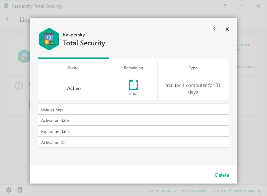Go back with the main window arrow

point(9,19)
